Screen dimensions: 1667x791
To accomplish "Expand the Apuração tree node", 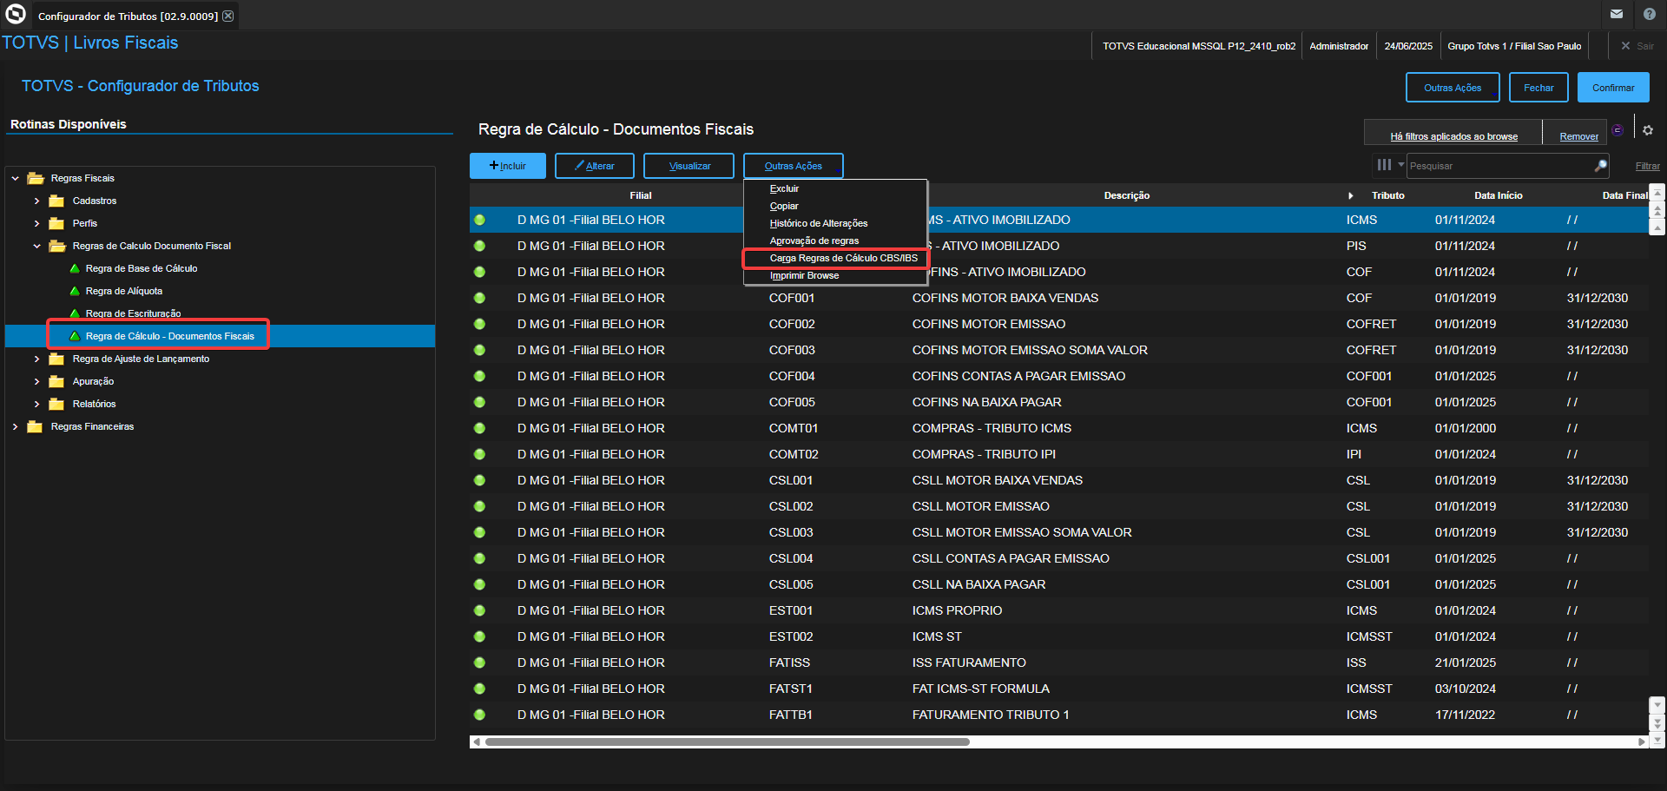I will pos(36,381).
